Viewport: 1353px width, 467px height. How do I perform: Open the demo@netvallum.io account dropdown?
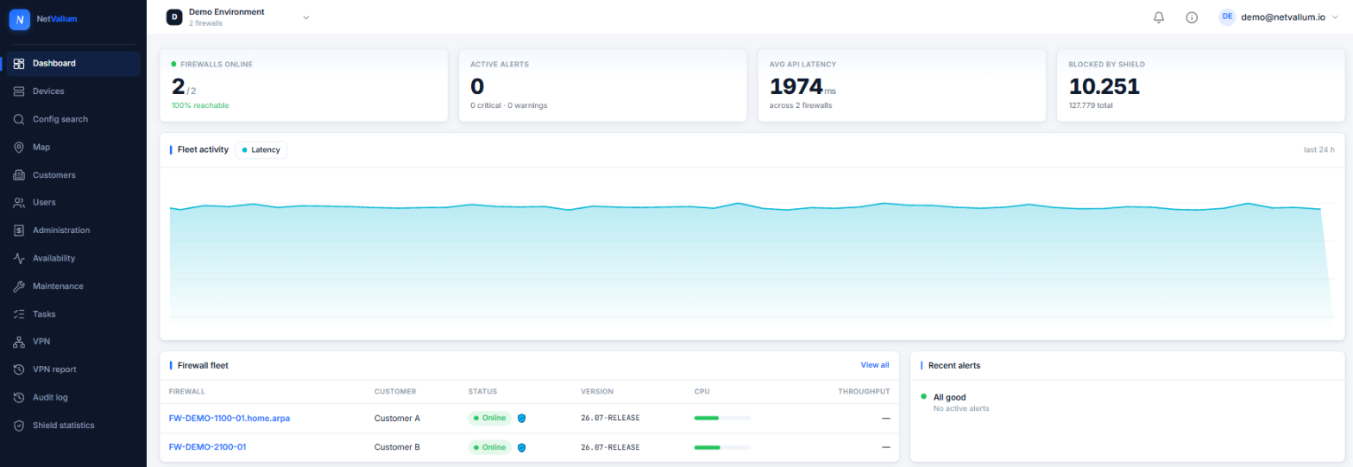1279,17
